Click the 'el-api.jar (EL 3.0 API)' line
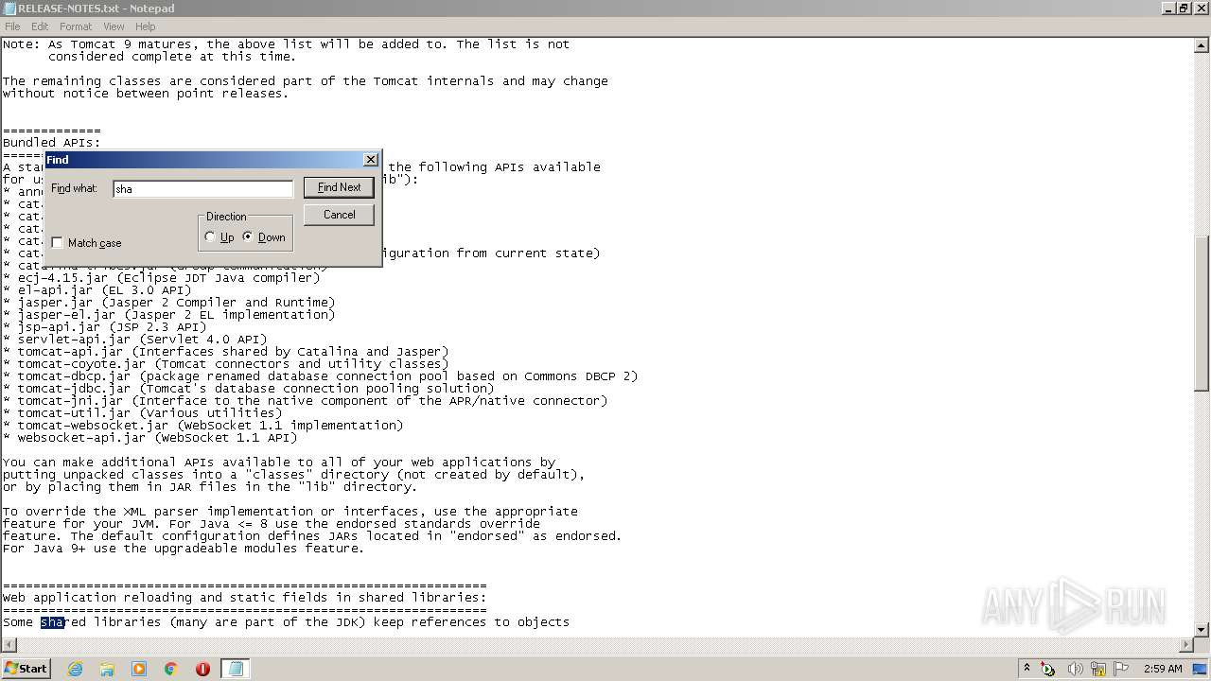The height and width of the screenshot is (681, 1211). click(x=97, y=290)
